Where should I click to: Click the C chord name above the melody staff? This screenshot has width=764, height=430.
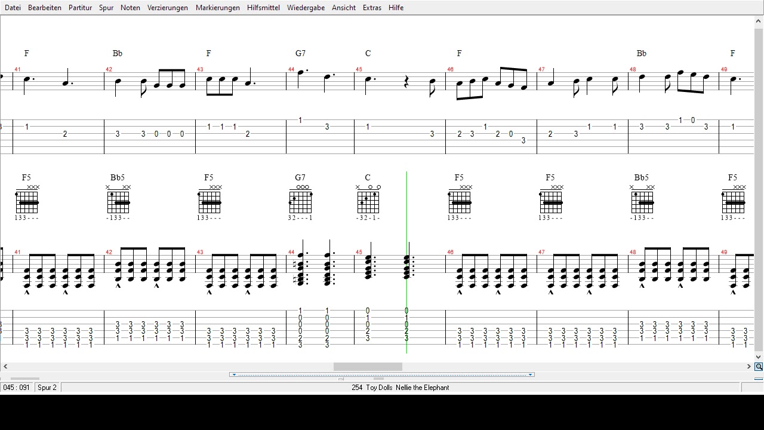[368, 53]
